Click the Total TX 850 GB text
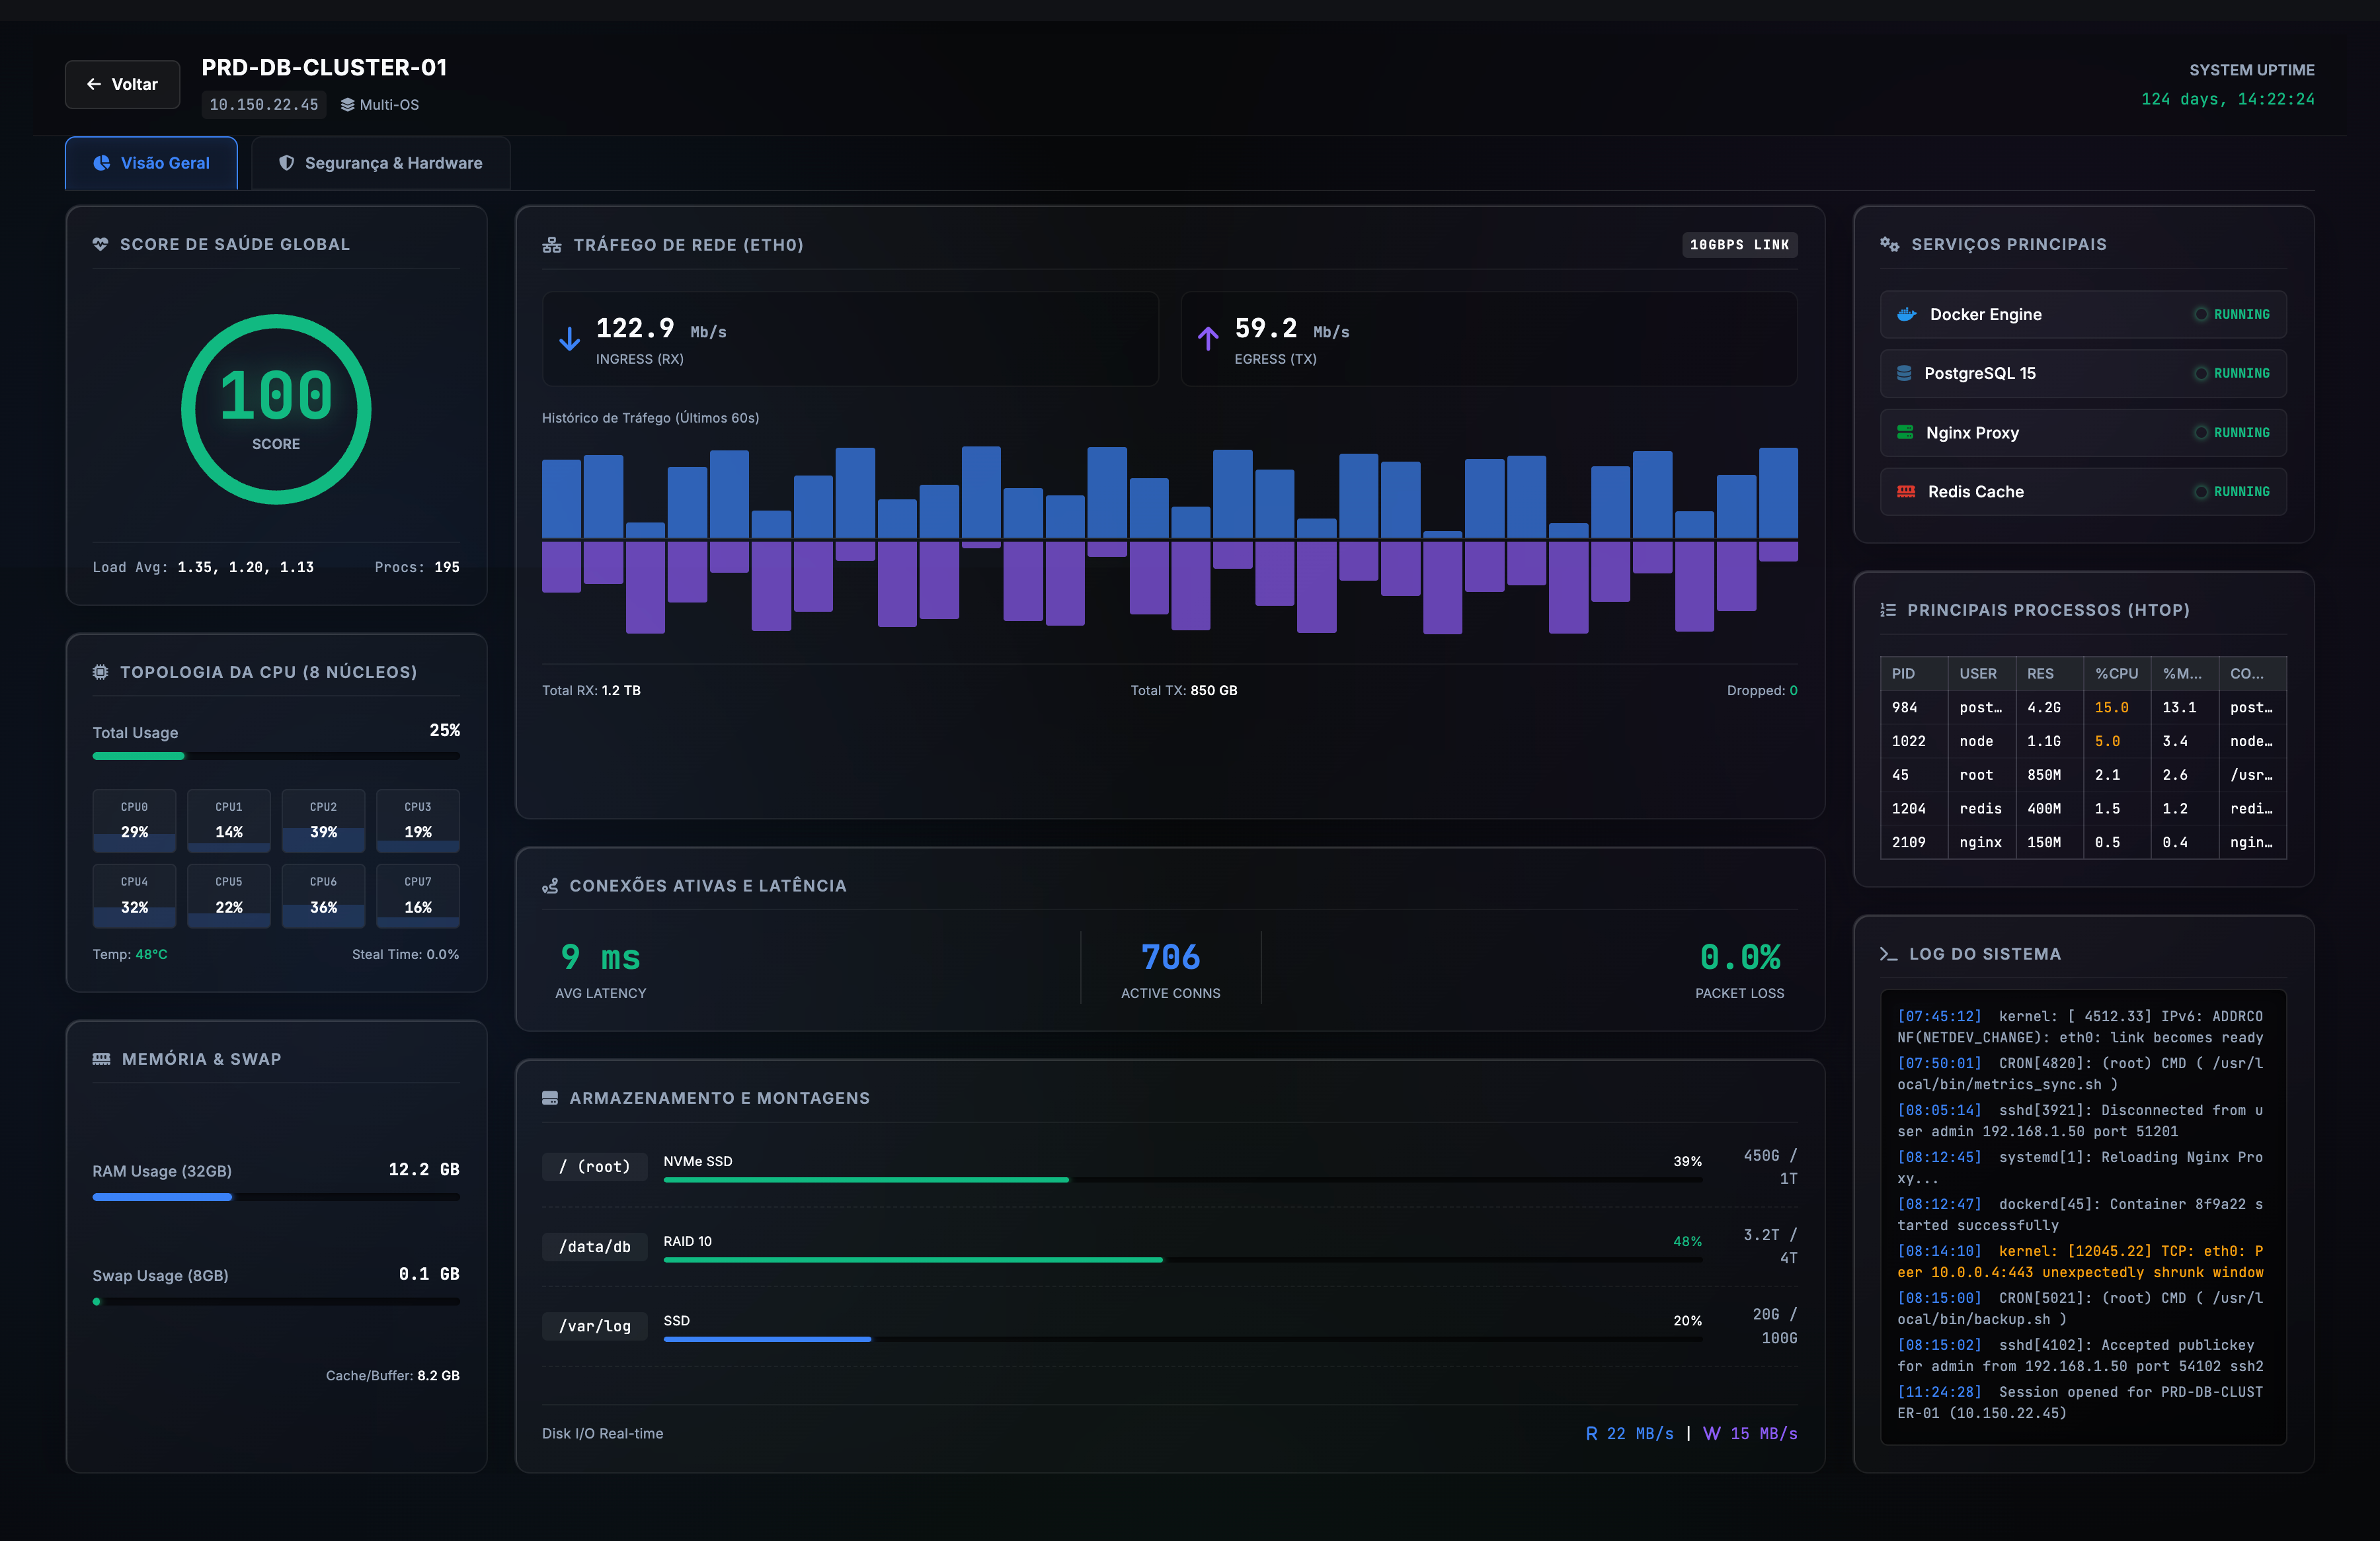2380x1541 pixels. click(x=1184, y=690)
